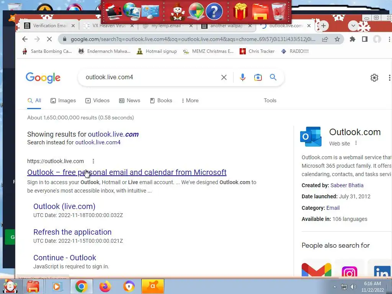392x294 pixels.
Task: Select the Videos search tab
Action: 98,101
